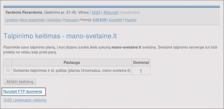Open Sąskaitos invoices page

tap(54, 20)
